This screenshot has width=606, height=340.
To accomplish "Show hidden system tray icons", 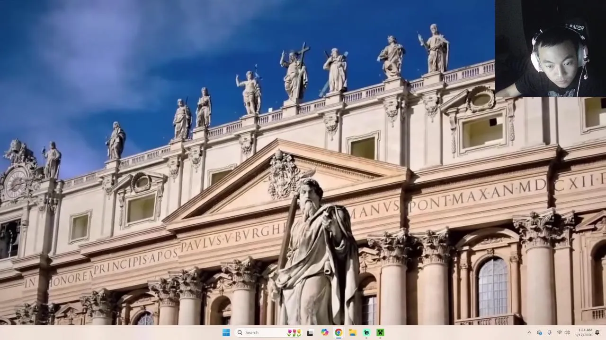I will coord(529,332).
